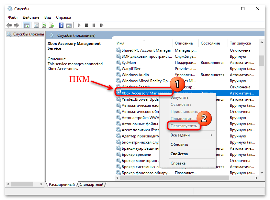Click the Службы gear icon in the title bar
The height and width of the screenshot is (200, 270).
10,9
